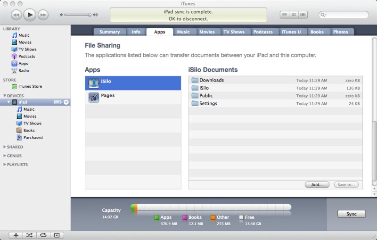Open the Photos tab
377x240 pixels.
pos(340,32)
